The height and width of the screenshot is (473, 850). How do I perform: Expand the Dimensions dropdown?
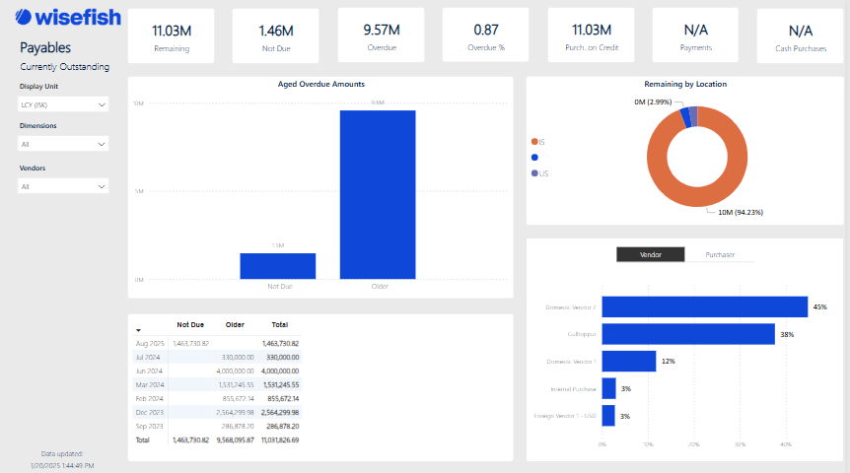pyautogui.click(x=64, y=144)
